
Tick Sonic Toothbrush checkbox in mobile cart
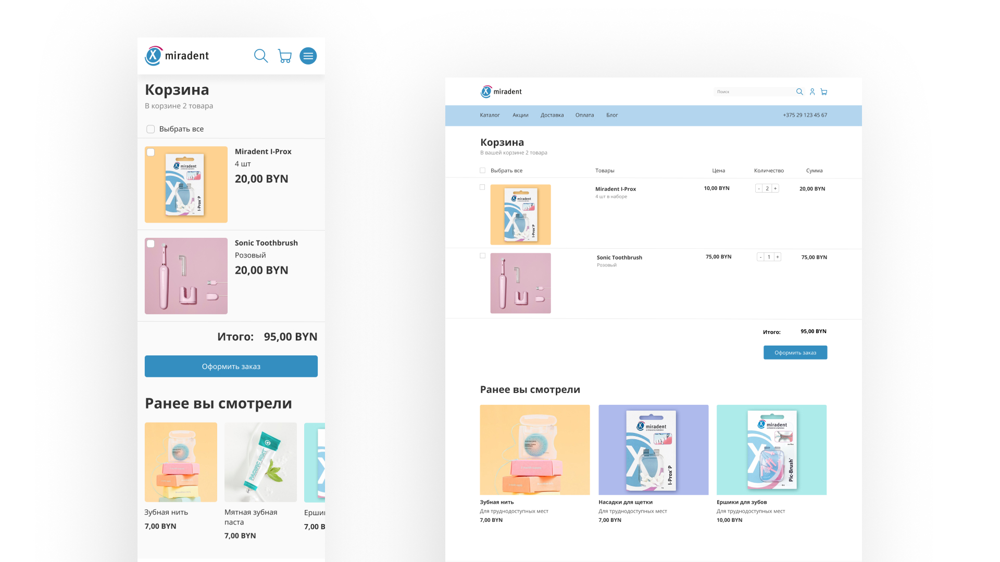[151, 244]
